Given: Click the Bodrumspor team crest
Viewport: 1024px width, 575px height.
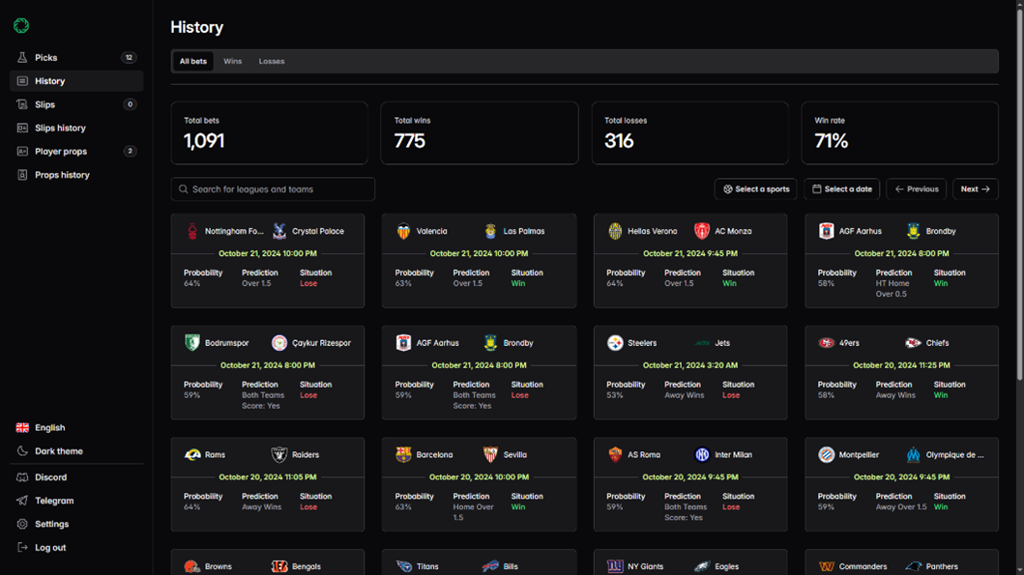Looking at the screenshot, I should point(192,343).
